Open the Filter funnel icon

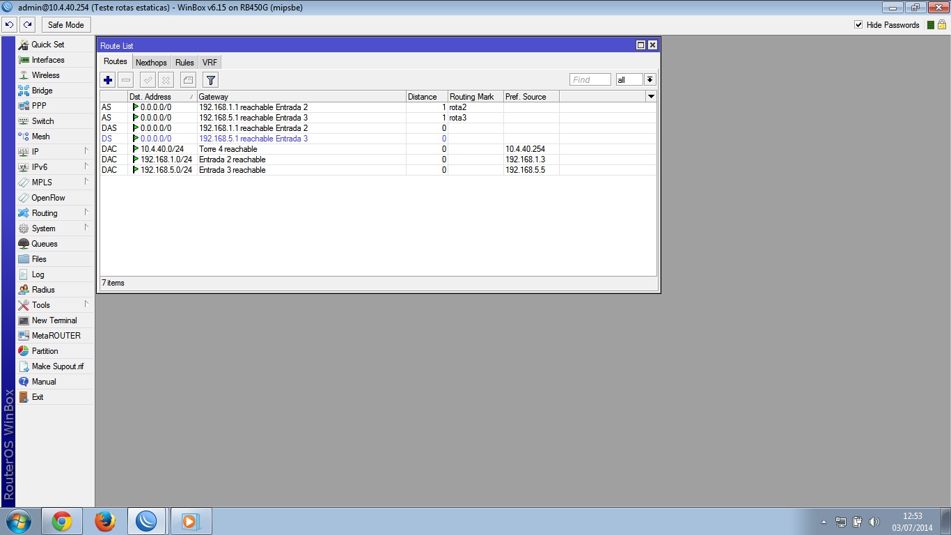pyautogui.click(x=210, y=80)
